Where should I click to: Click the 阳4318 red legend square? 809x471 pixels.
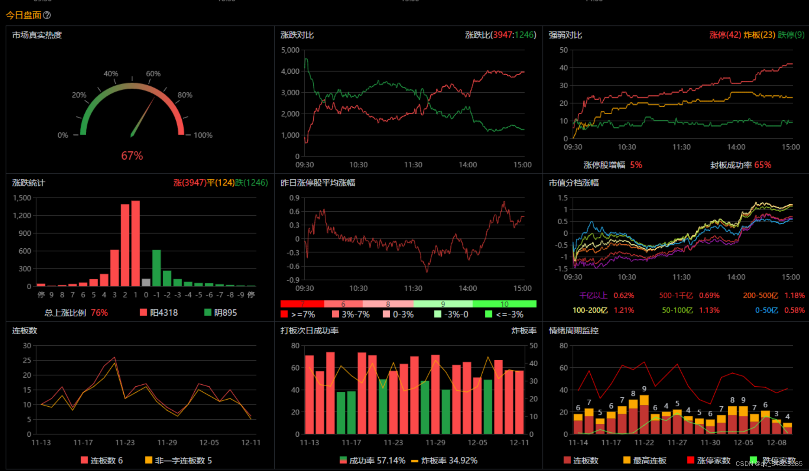pyautogui.click(x=143, y=312)
